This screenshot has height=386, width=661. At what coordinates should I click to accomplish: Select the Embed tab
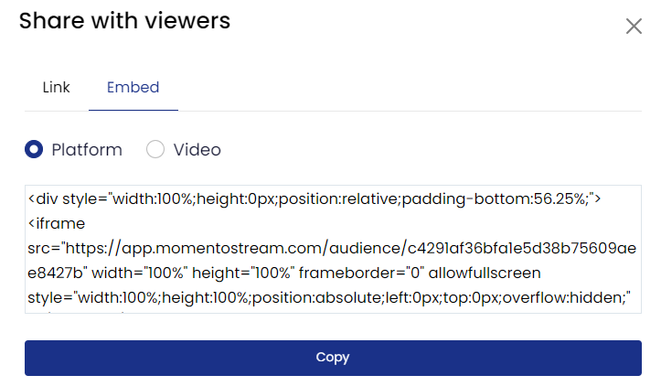tap(133, 88)
